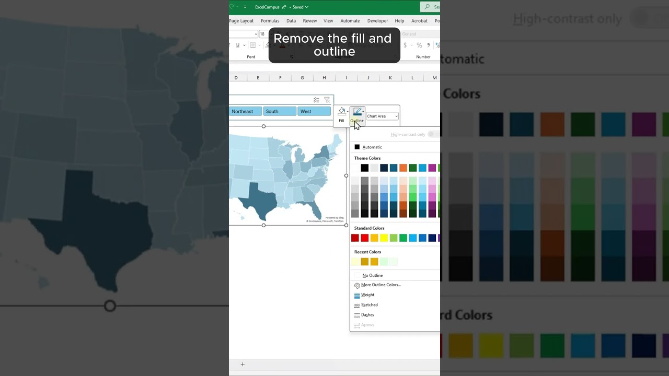The height and width of the screenshot is (376, 669).
Task: Click the Outline pen icon
Action: click(357, 111)
